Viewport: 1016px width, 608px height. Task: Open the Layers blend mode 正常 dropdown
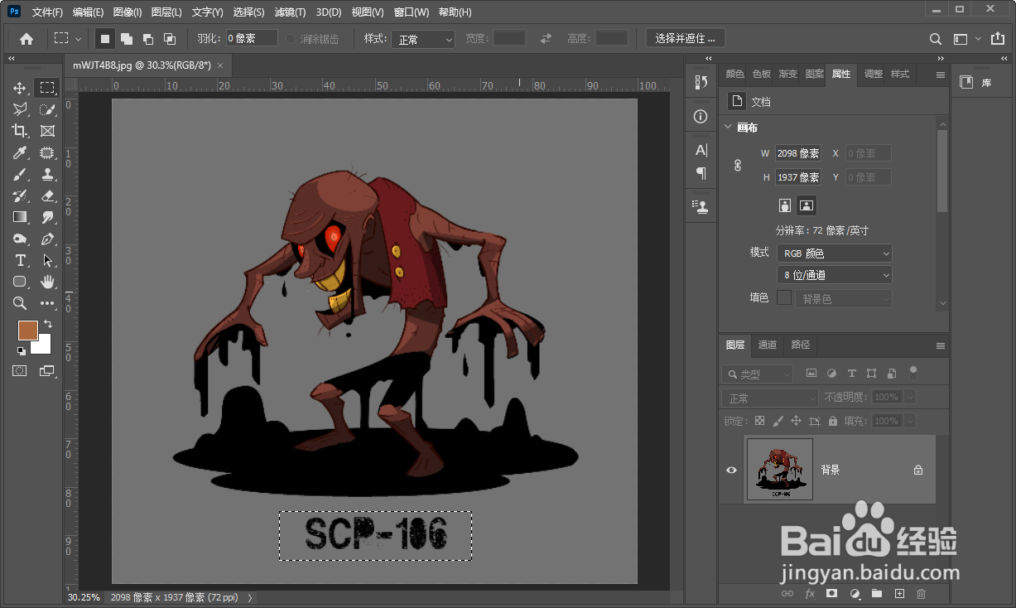click(x=769, y=398)
